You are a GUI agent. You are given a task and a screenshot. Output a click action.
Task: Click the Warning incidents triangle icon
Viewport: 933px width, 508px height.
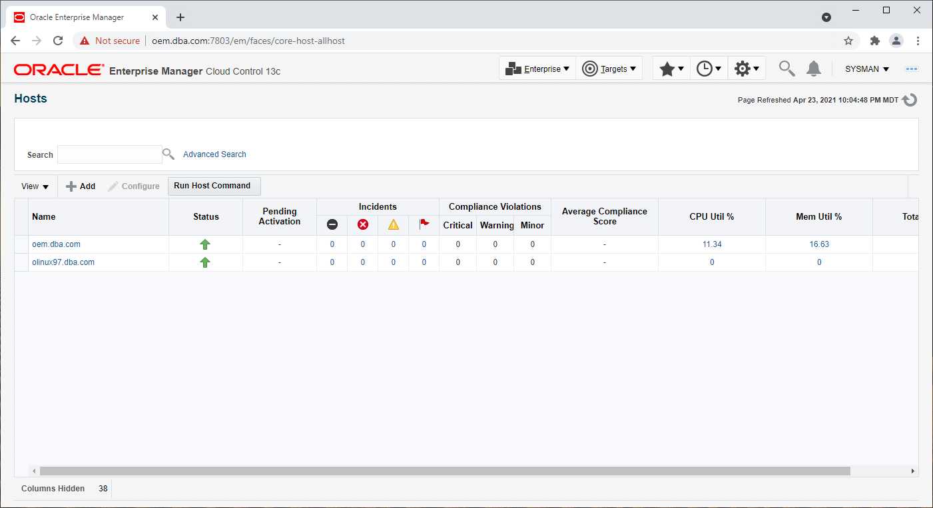tap(394, 225)
